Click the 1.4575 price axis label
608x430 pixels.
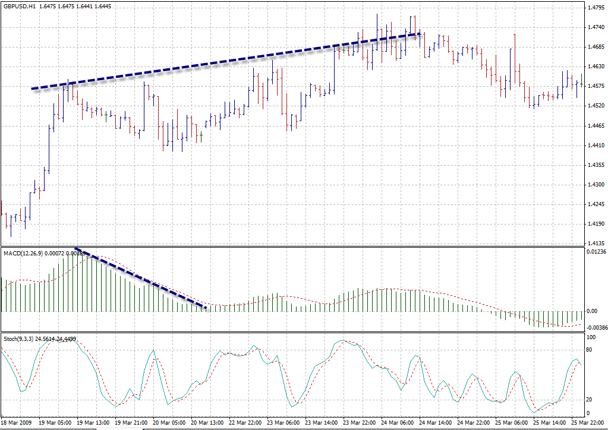click(x=596, y=86)
